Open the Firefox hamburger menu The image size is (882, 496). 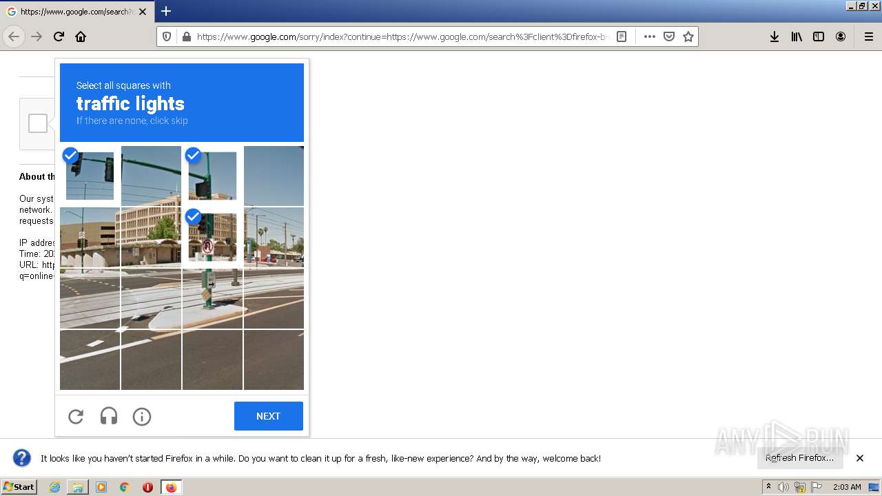coord(868,37)
